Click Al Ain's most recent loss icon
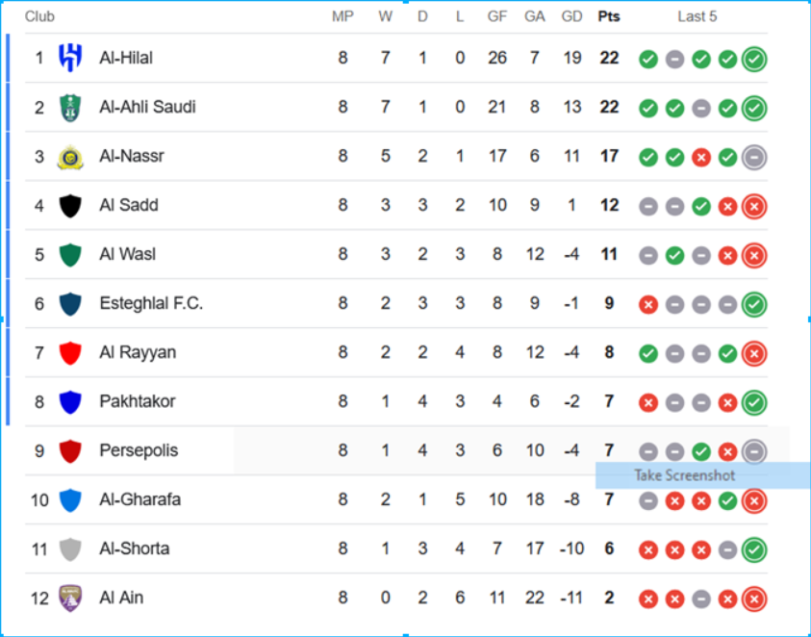The width and height of the screenshot is (811, 637). (754, 599)
